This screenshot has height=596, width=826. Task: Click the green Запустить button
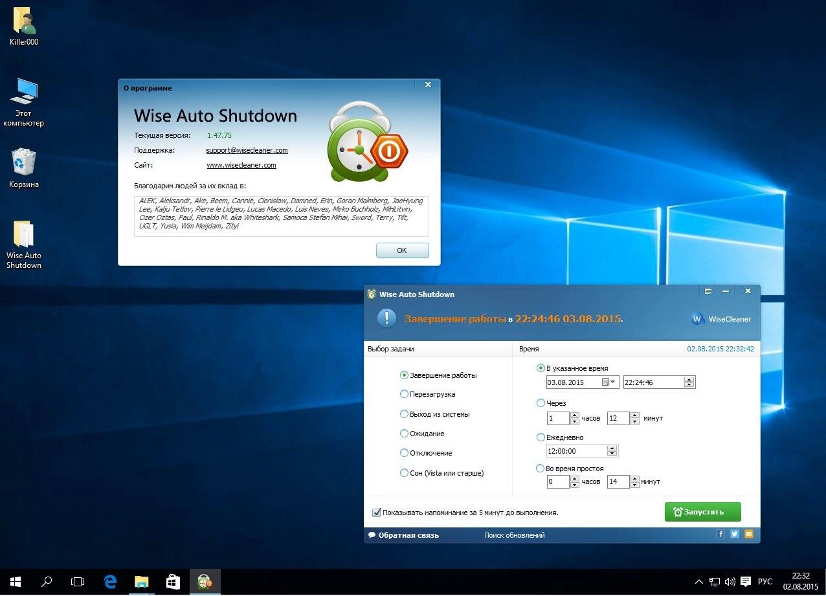[702, 512]
